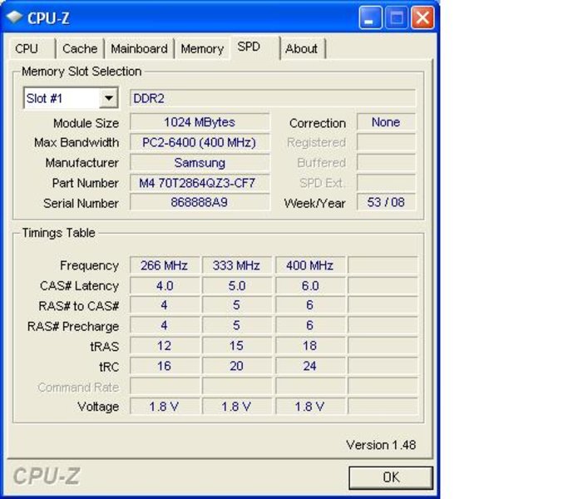The image size is (578, 499).
Task: Select the SPD tab
Action: [x=249, y=47]
